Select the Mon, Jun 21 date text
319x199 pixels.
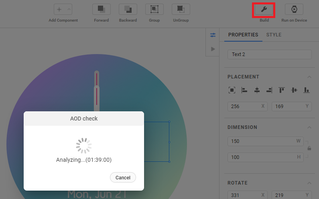click(x=97, y=195)
